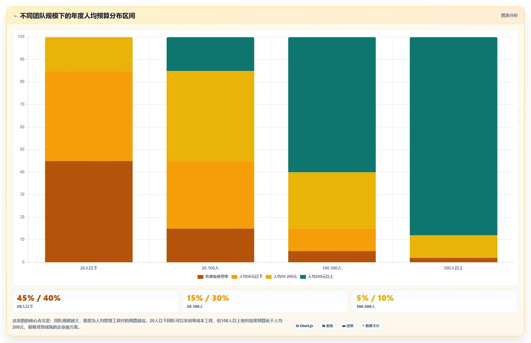This screenshot has width=531, height=343.
Task: Click the yellow segment of 100-500人 bar
Action: point(332,200)
